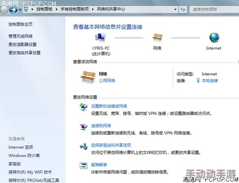Open 控制面板主页 in the sidebar
This screenshot has width=239, height=183.
(x=20, y=24)
